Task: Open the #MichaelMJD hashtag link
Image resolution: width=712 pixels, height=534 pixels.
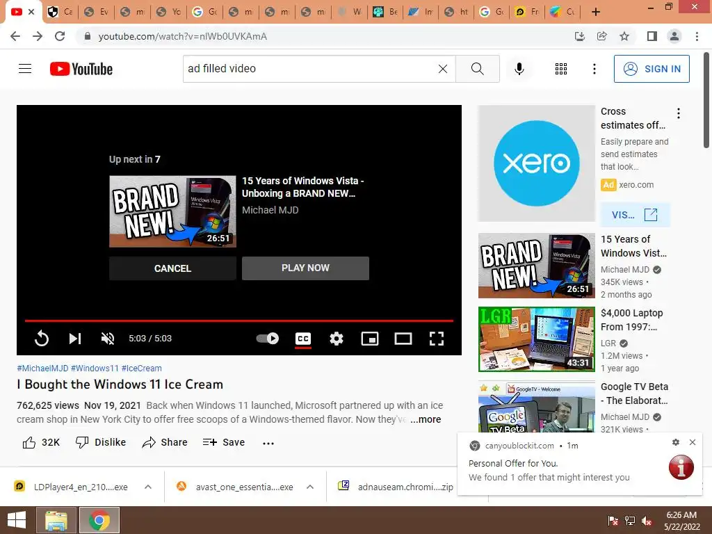Action: tap(42, 369)
